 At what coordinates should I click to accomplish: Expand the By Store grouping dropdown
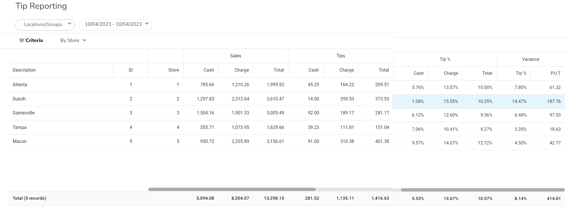[73, 41]
